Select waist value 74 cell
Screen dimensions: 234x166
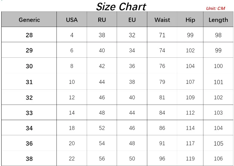pos(162,50)
